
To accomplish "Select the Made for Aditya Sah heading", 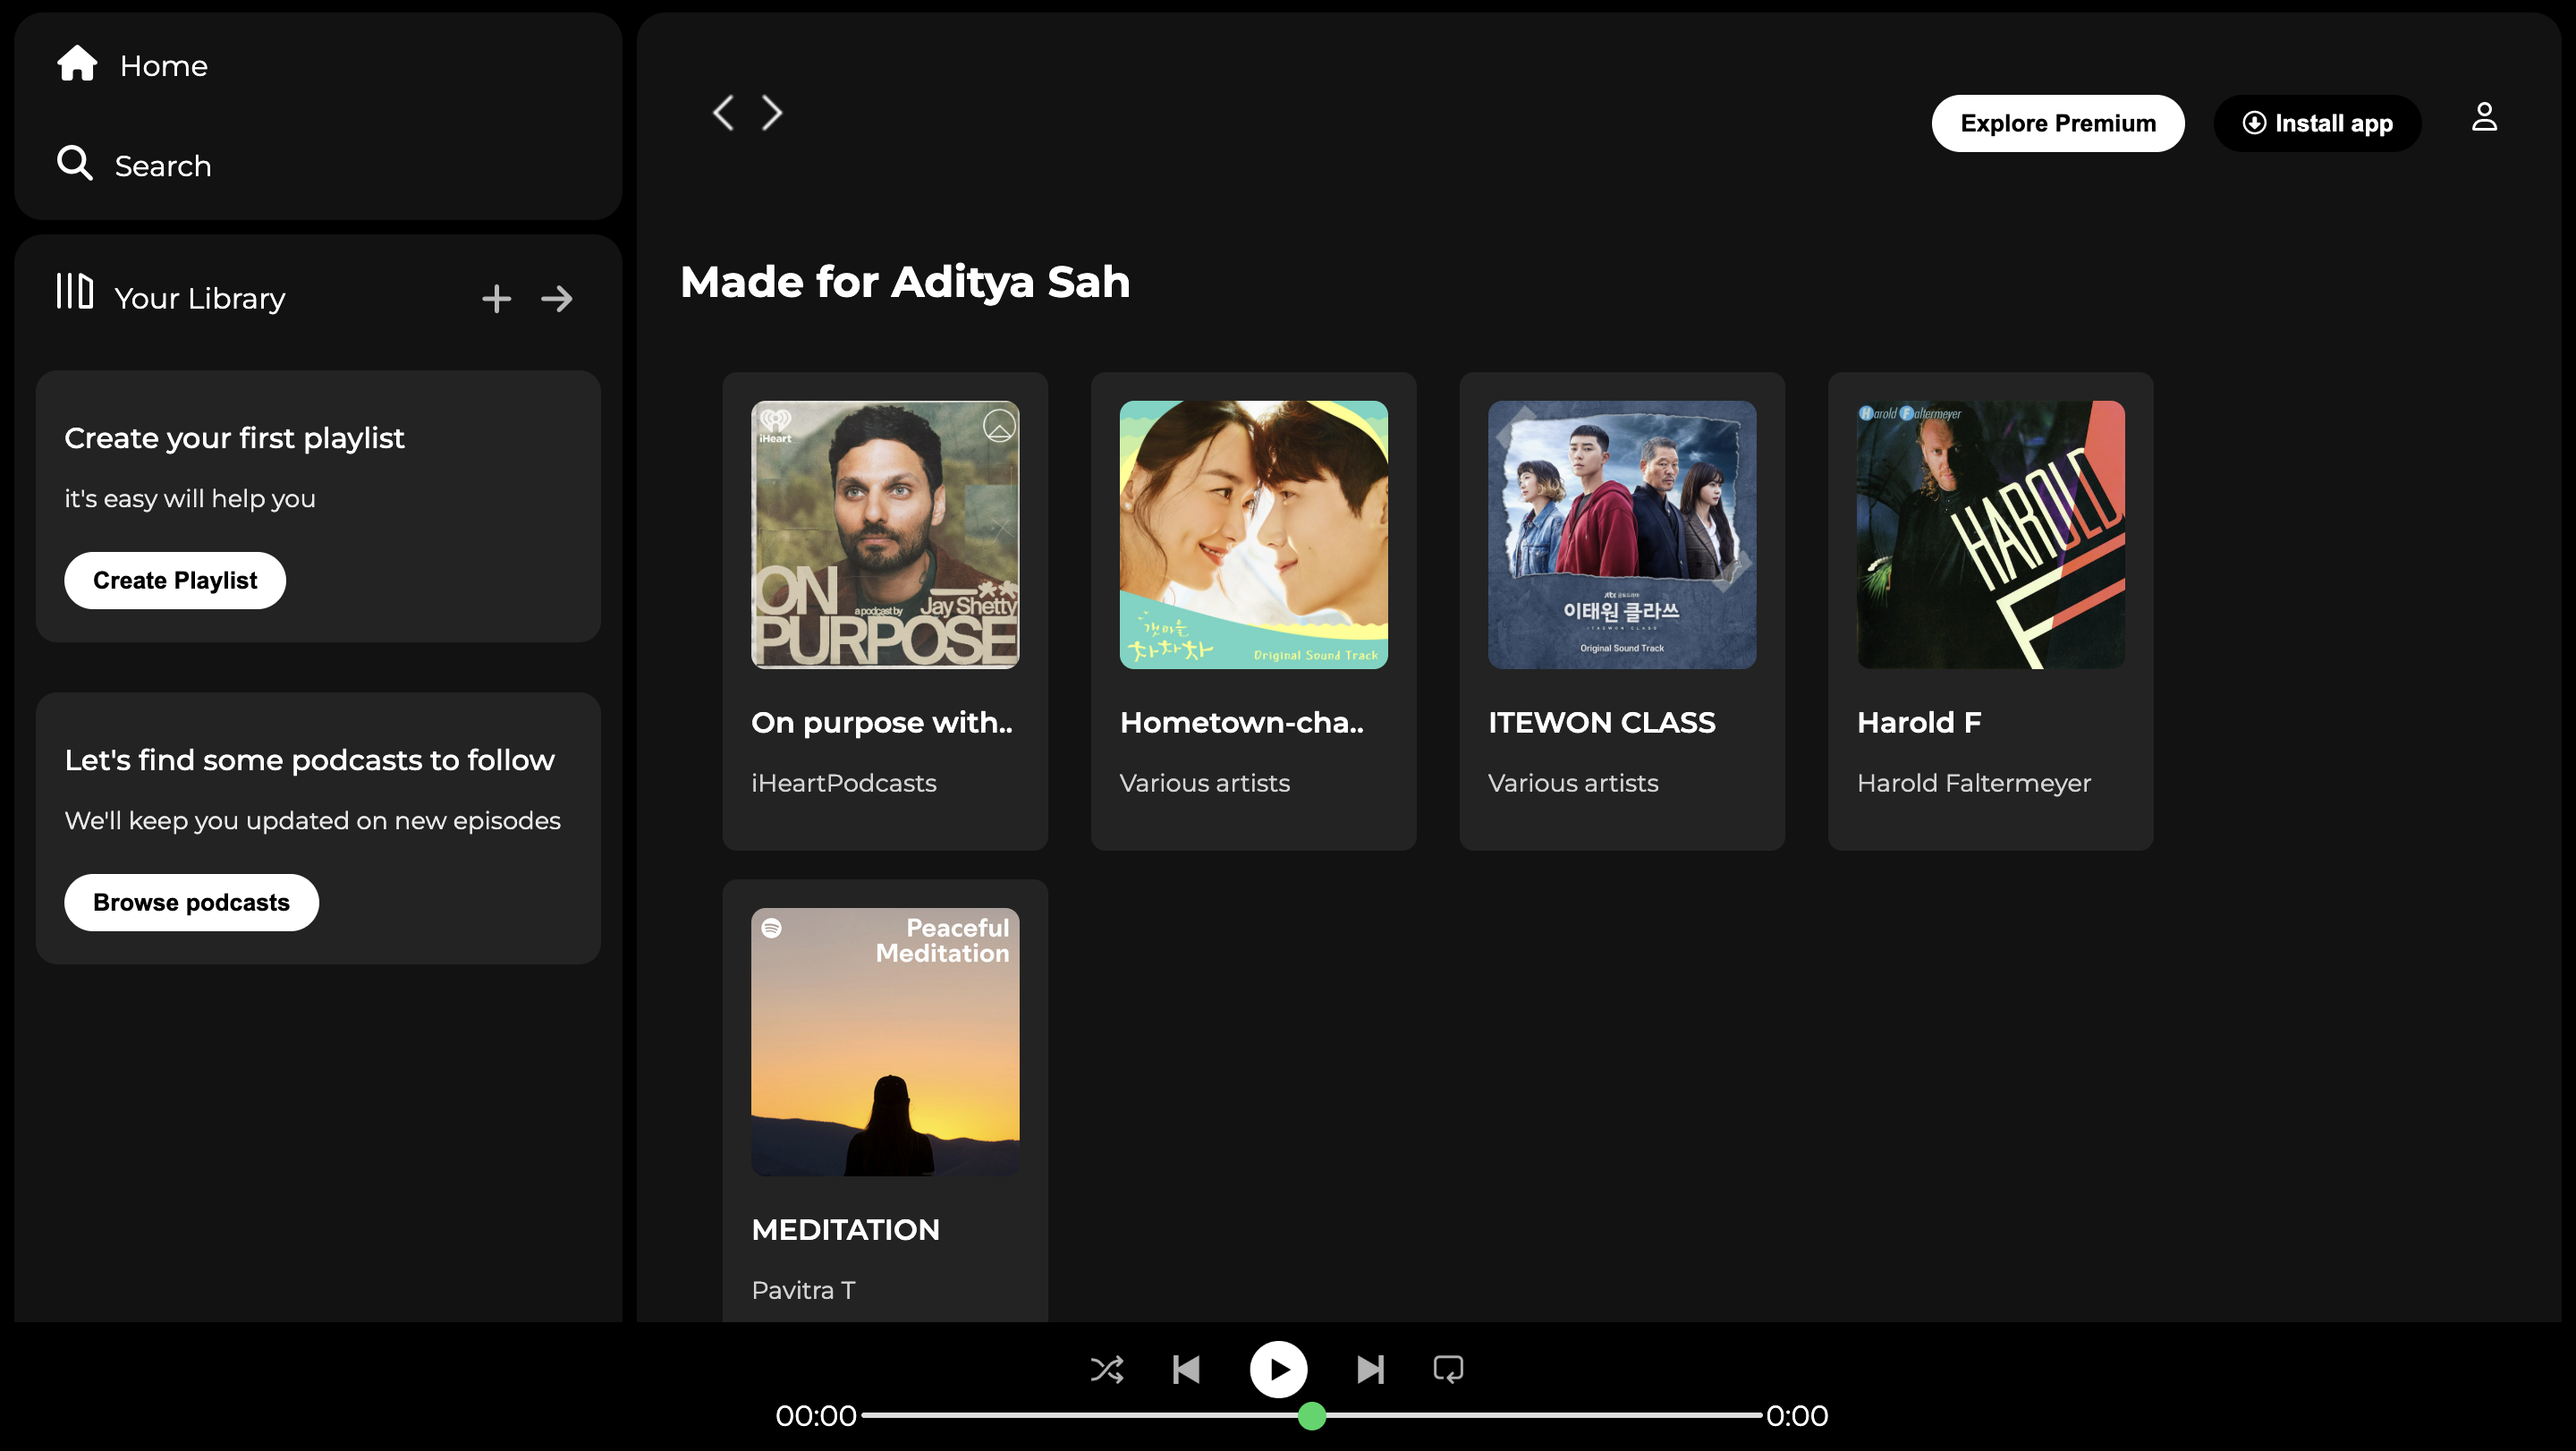I will coord(904,282).
